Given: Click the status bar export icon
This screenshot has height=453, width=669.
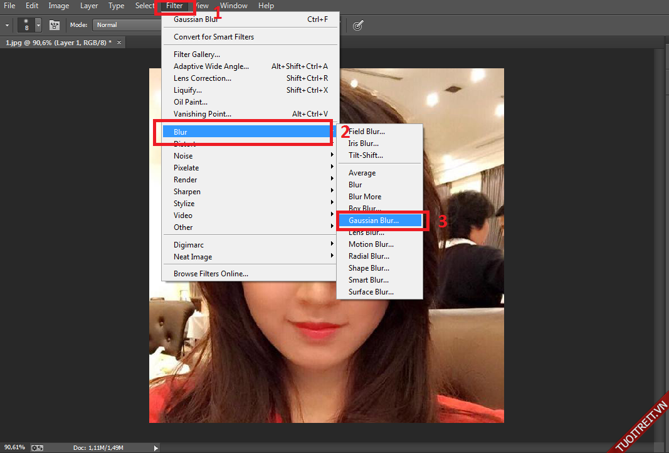Looking at the screenshot, I should point(37,448).
